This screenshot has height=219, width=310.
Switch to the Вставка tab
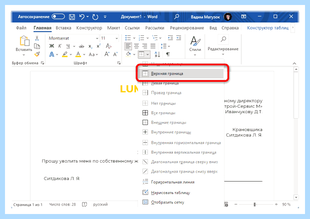point(63,28)
